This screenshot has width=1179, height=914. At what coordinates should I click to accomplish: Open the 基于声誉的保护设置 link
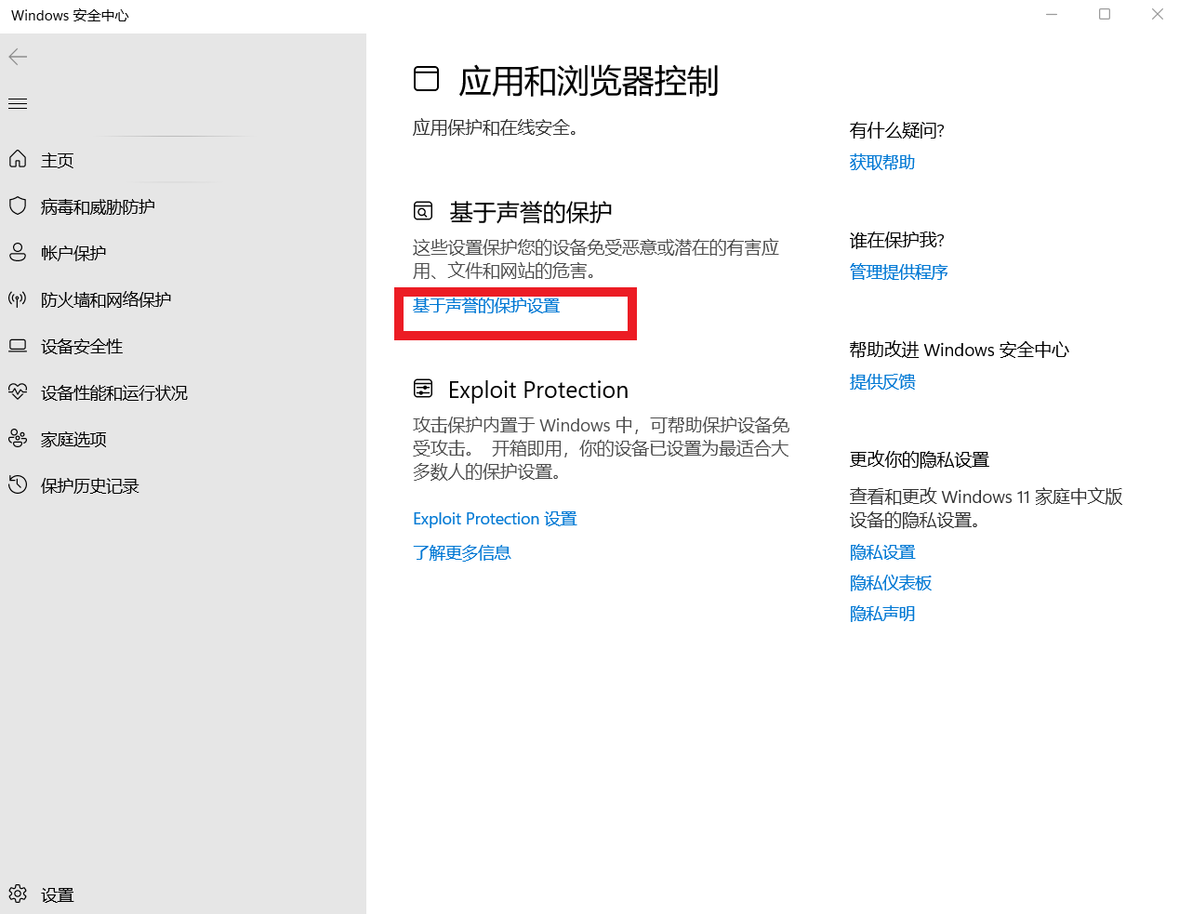(486, 306)
